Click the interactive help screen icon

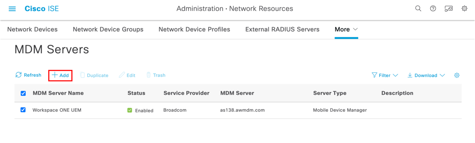[448, 9]
